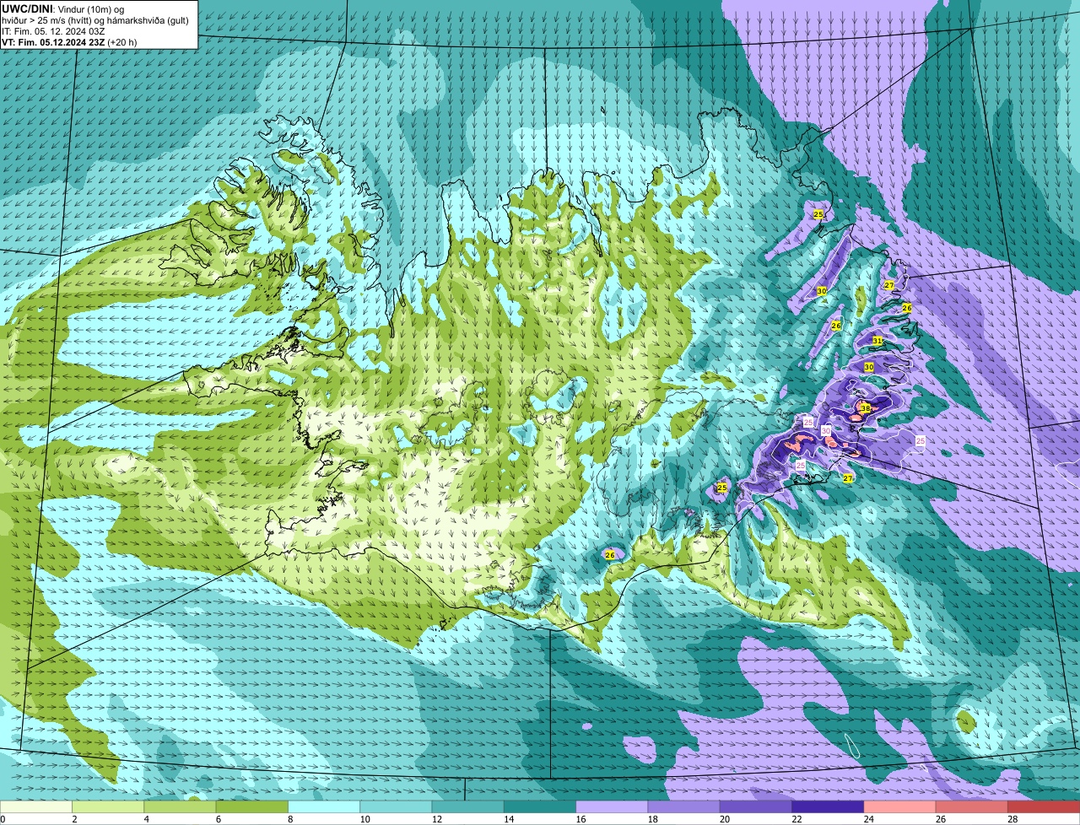The height and width of the screenshot is (825, 1080).
Task: Click the 2–4 m/s light yellow-green legend swatch
Action: (x=108, y=807)
